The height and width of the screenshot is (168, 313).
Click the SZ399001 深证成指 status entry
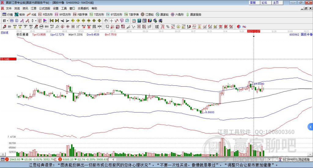[x=294, y=159]
